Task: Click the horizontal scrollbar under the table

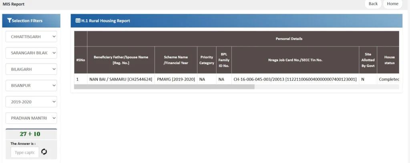Action: click(164, 87)
